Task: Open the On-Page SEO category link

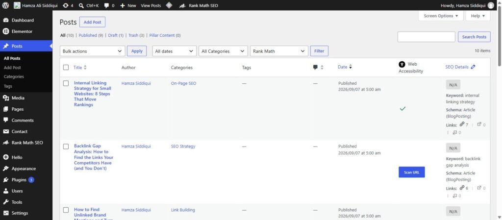Action: 183,83
